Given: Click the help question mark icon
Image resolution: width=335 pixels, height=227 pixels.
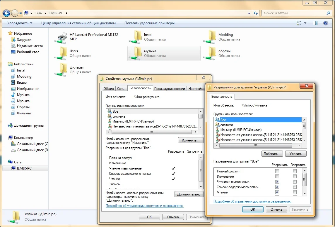Looking at the screenshot, I should (325, 23).
